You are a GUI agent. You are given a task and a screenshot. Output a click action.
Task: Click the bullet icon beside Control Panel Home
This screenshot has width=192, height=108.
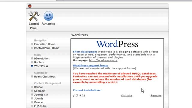[x=32, y=48]
